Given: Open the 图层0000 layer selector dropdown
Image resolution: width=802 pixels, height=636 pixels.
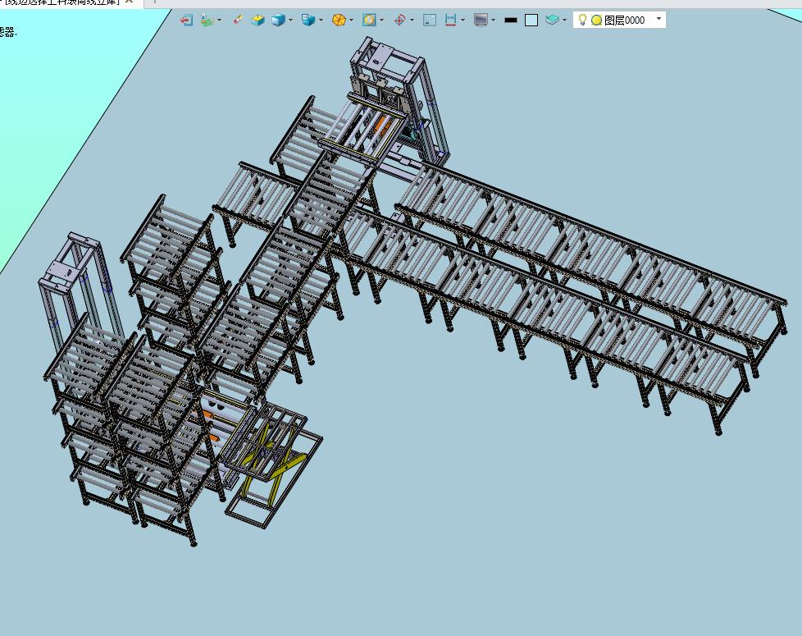Looking at the screenshot, I should click(x=658, y=19).
